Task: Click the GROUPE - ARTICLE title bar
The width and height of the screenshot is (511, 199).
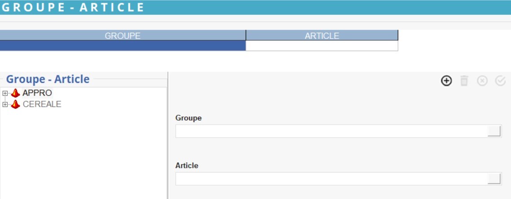Action: (73, 7)
